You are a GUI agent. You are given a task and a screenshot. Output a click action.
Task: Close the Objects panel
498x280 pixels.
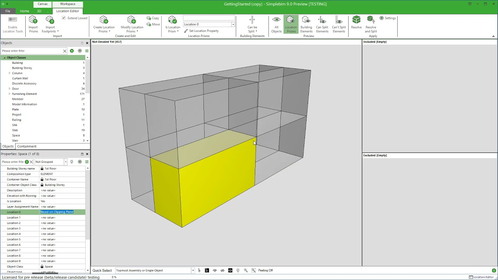point(87,43)
